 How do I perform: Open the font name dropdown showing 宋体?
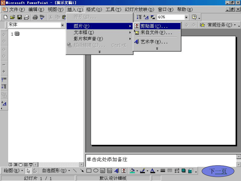point(62,25)
